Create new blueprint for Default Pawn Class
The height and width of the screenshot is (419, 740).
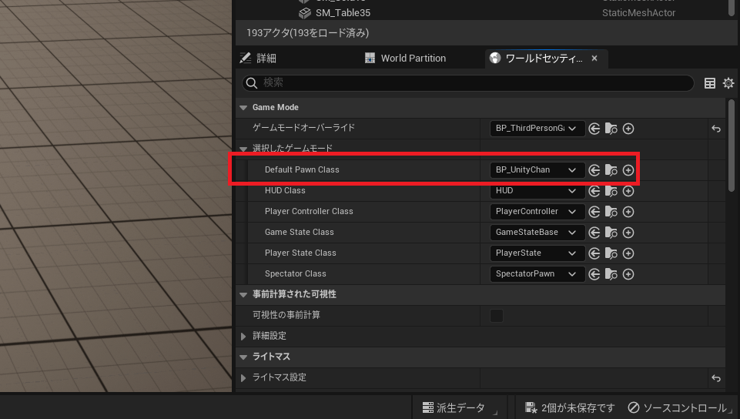click(628, 170)
